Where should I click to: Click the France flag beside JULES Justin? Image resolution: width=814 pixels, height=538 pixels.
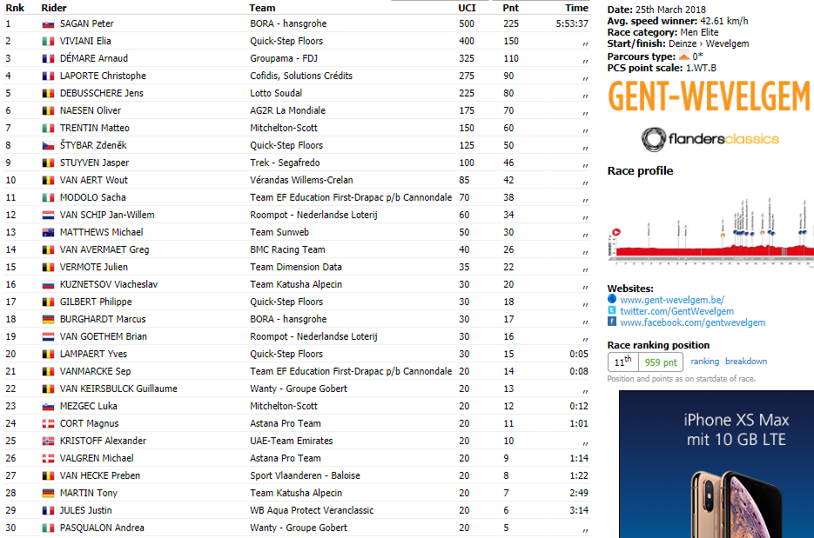[x=48, y=510]
